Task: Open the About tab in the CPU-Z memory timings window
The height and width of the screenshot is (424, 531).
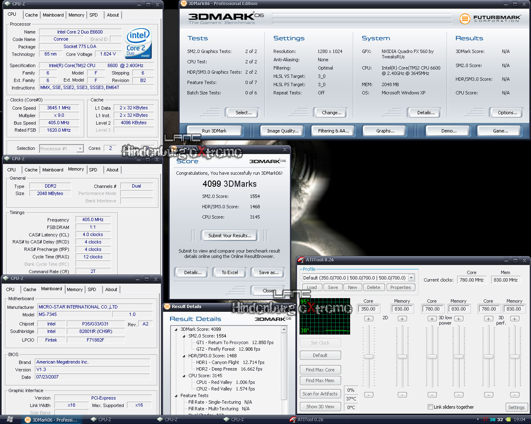Action: (112, 170)
